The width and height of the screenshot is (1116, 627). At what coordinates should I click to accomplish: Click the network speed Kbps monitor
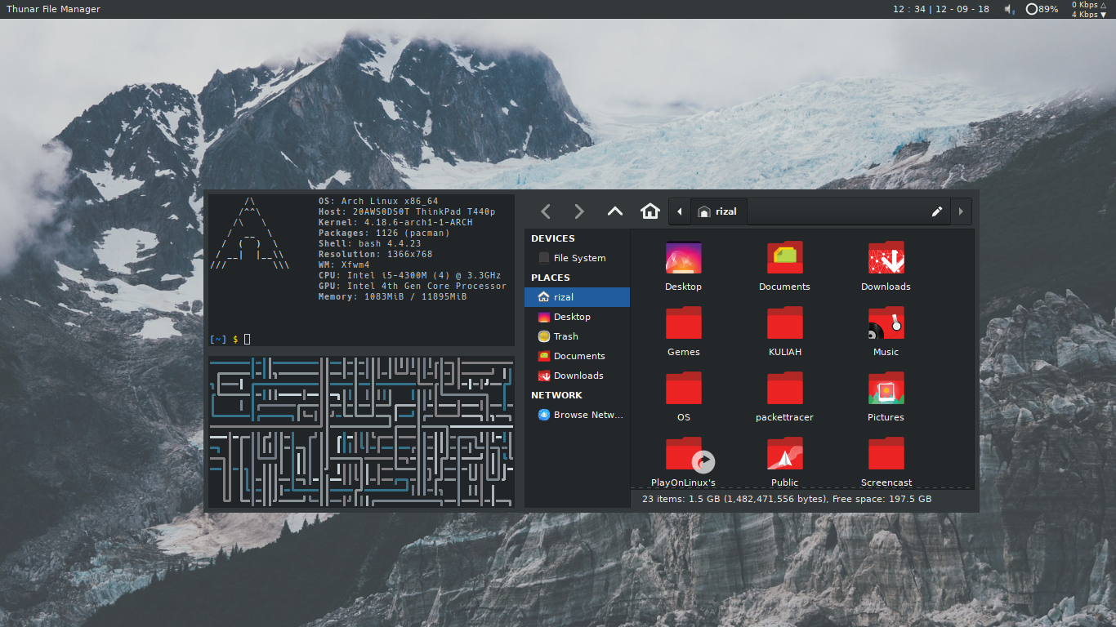pyautogui.click(x=1089, y=9)
